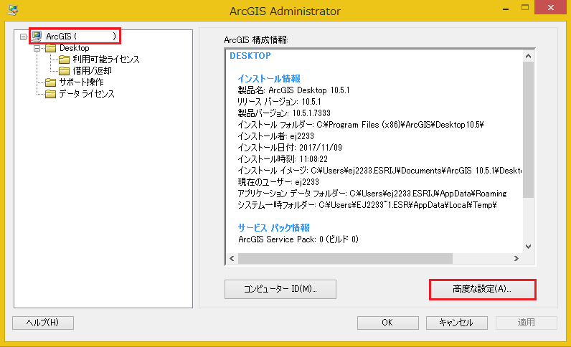Viewport: 571px width, 347px height.
Task: Click the horizontal scrollbar right arrow
Action: 516,259
